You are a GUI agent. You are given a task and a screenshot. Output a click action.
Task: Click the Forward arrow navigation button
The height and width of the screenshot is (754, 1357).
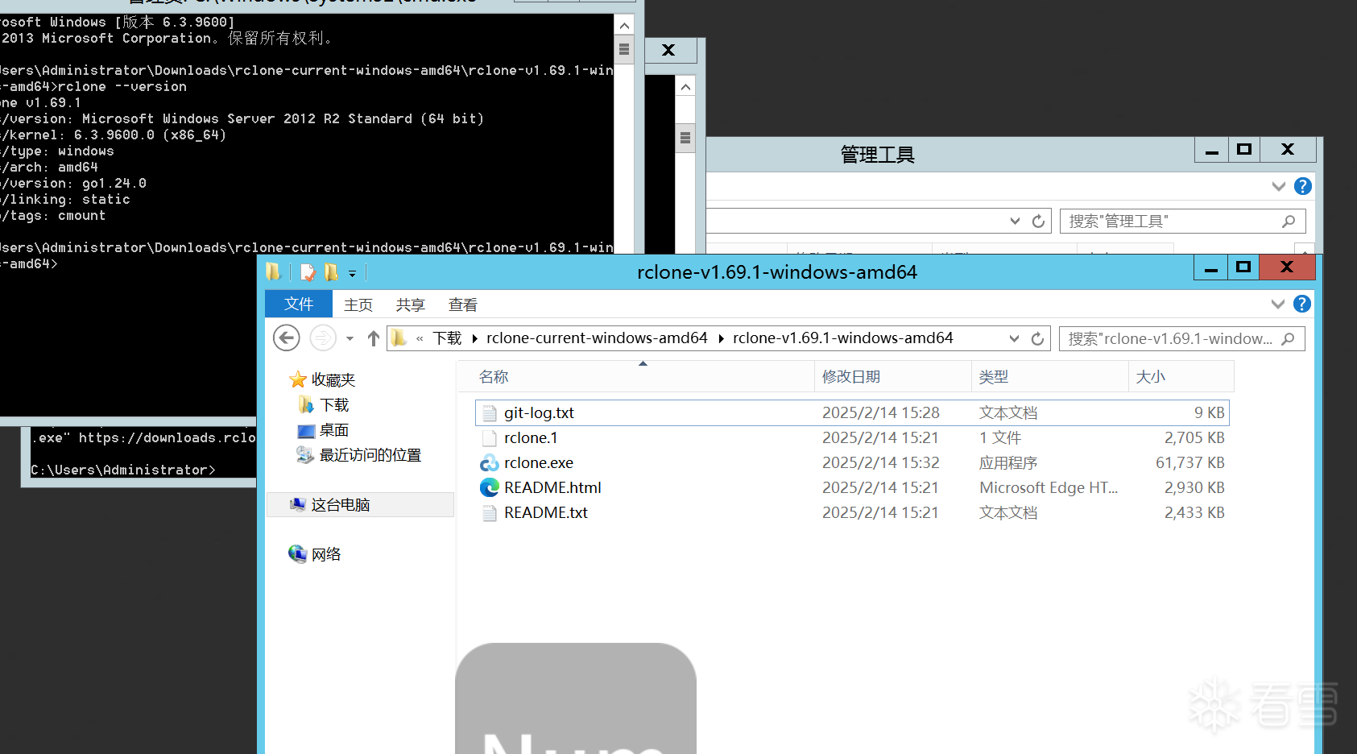(x=323, y=338)
